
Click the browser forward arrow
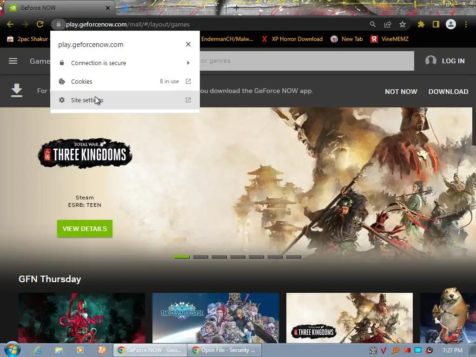point(25,24)
